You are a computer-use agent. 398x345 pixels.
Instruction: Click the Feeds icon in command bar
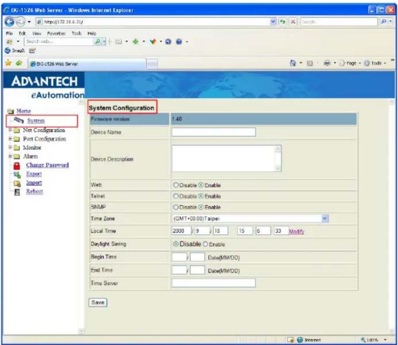pos(310,63)
